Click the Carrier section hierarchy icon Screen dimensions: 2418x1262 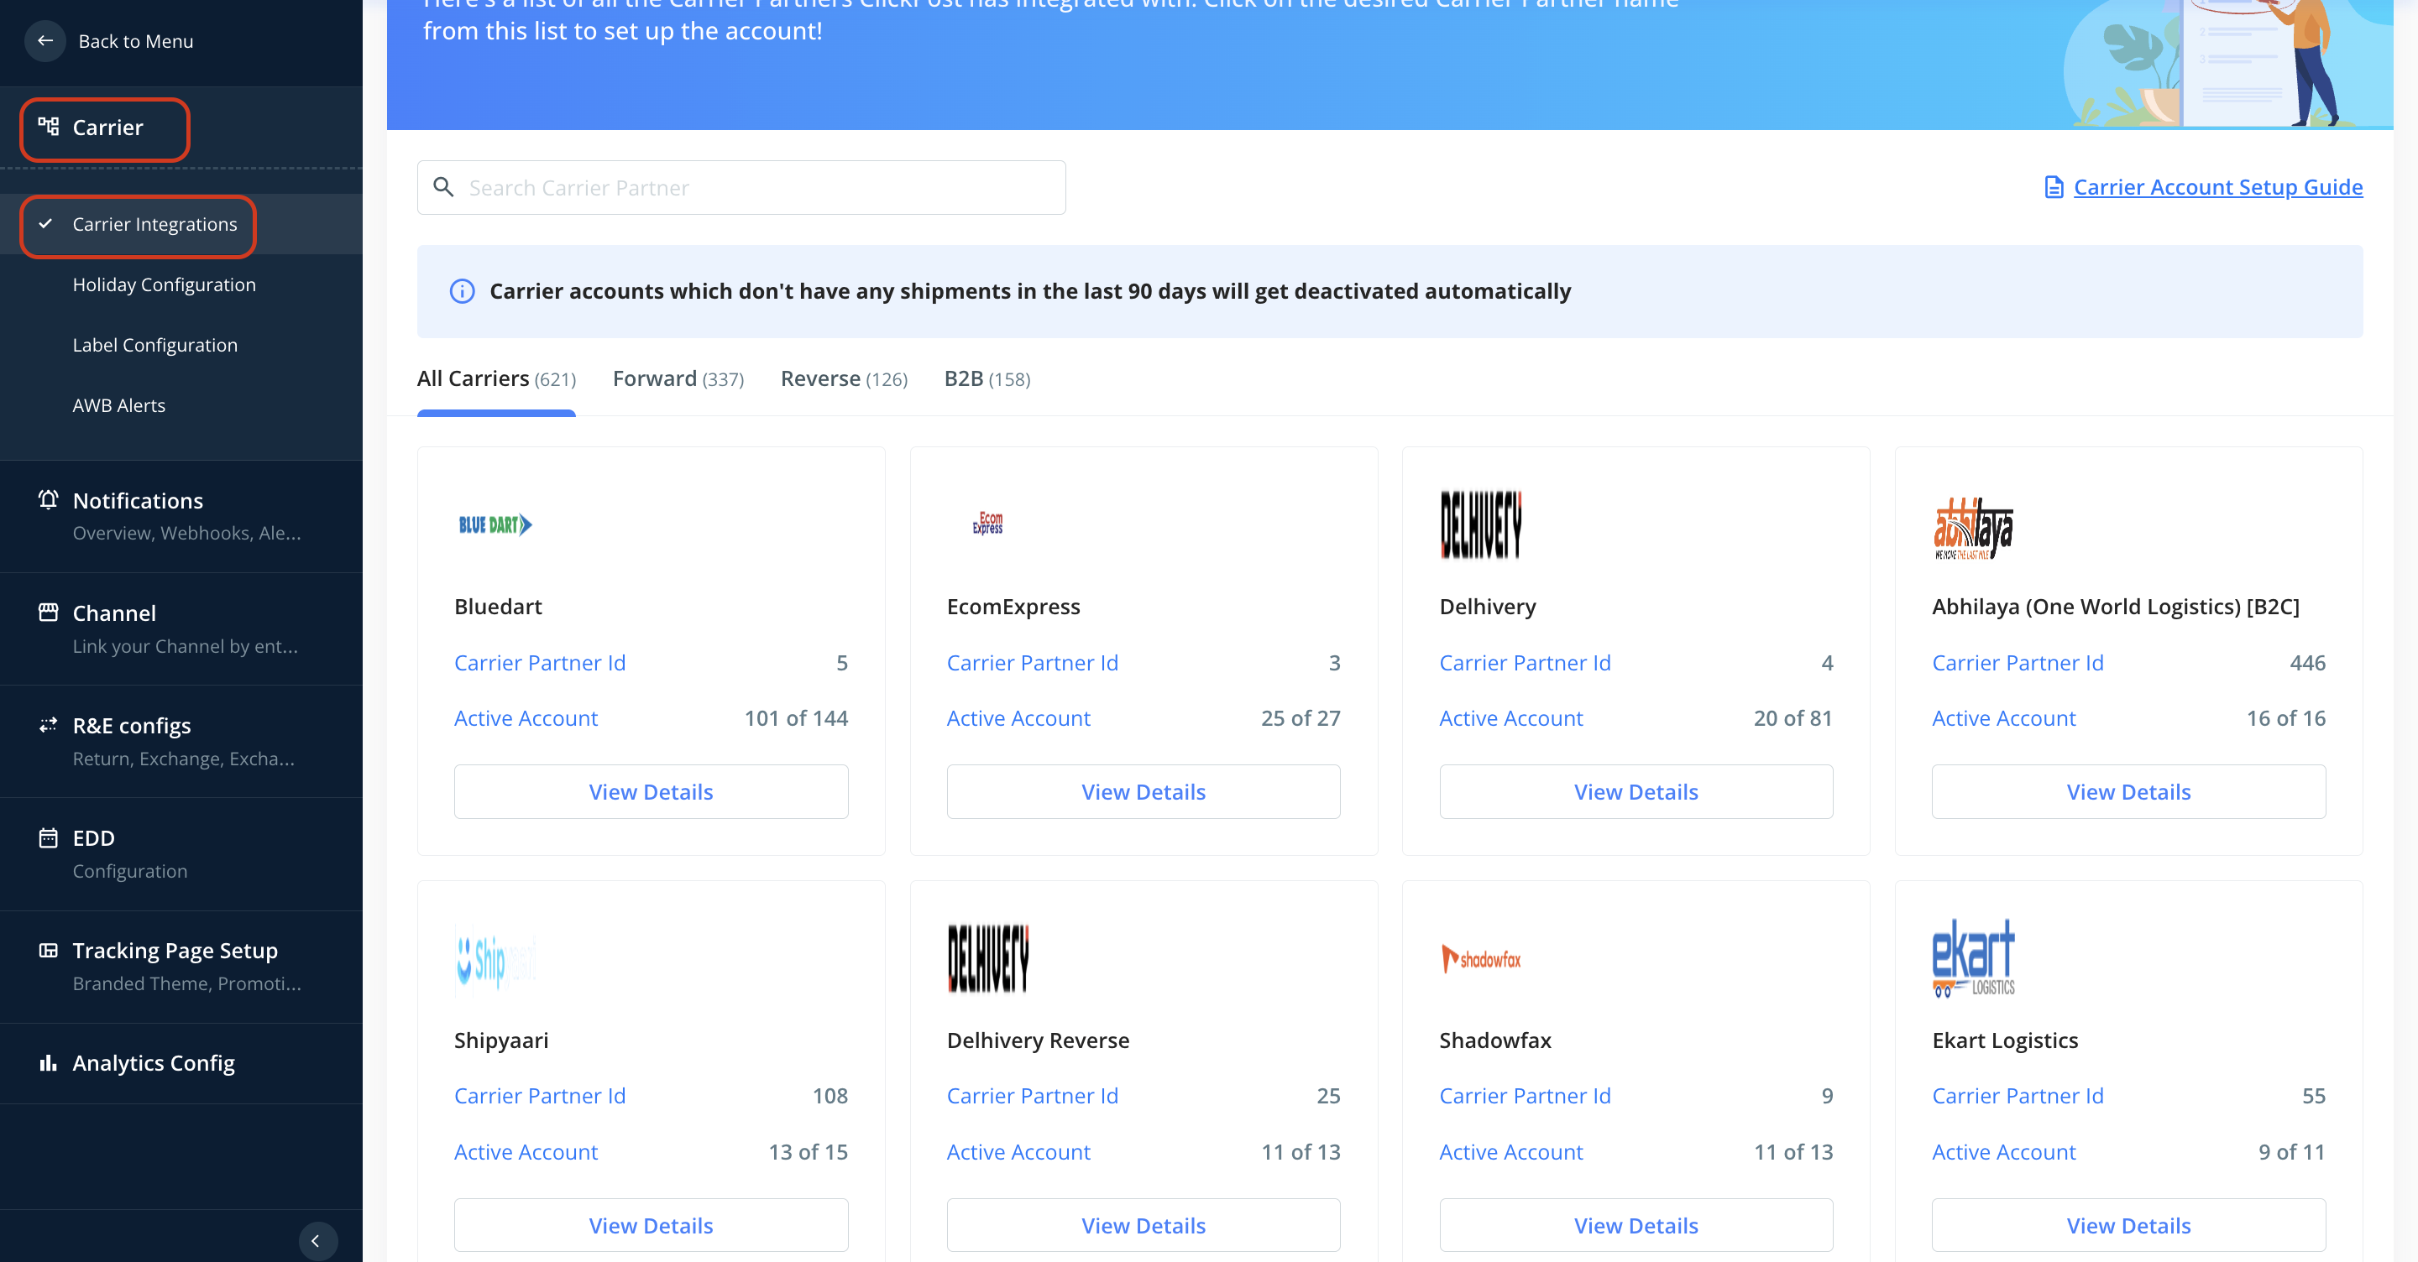[48, 126]
